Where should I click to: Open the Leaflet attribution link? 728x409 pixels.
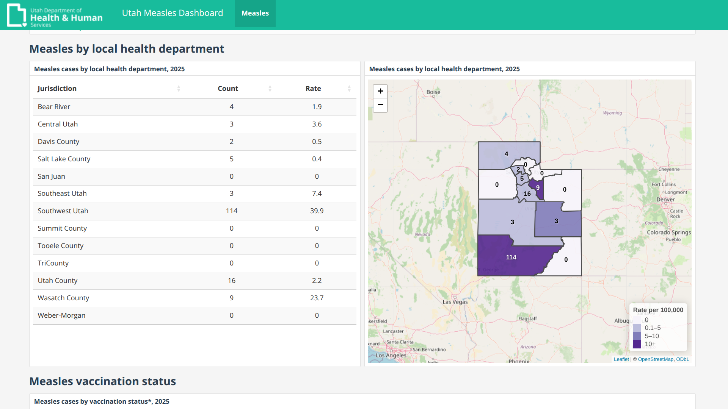621,359
